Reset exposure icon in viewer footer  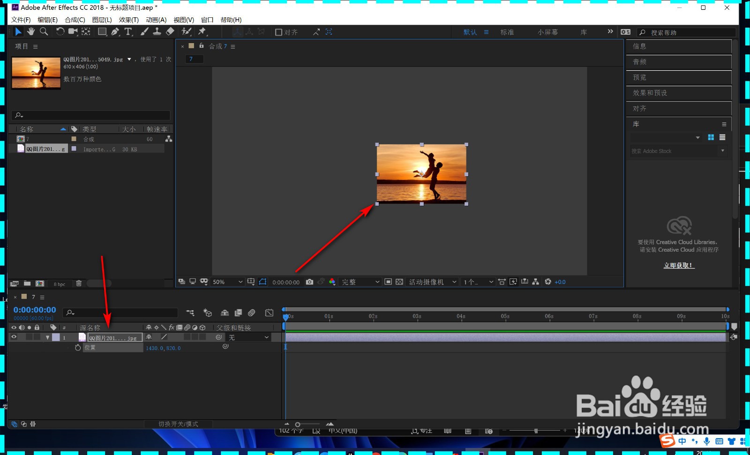click(x=548, y=282)
